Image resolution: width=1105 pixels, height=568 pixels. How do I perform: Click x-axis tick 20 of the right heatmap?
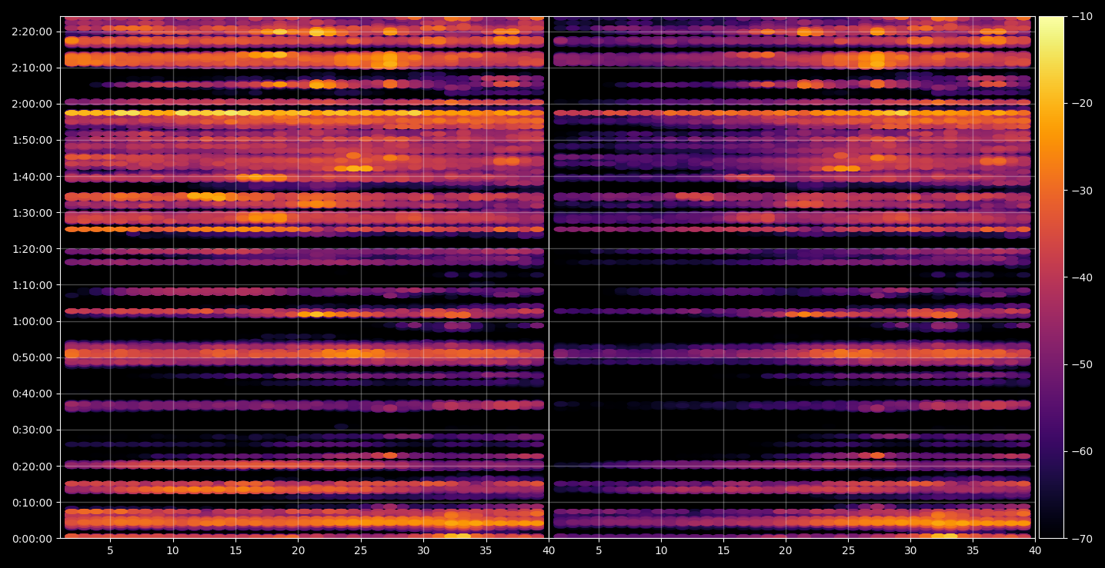point(786,550)
